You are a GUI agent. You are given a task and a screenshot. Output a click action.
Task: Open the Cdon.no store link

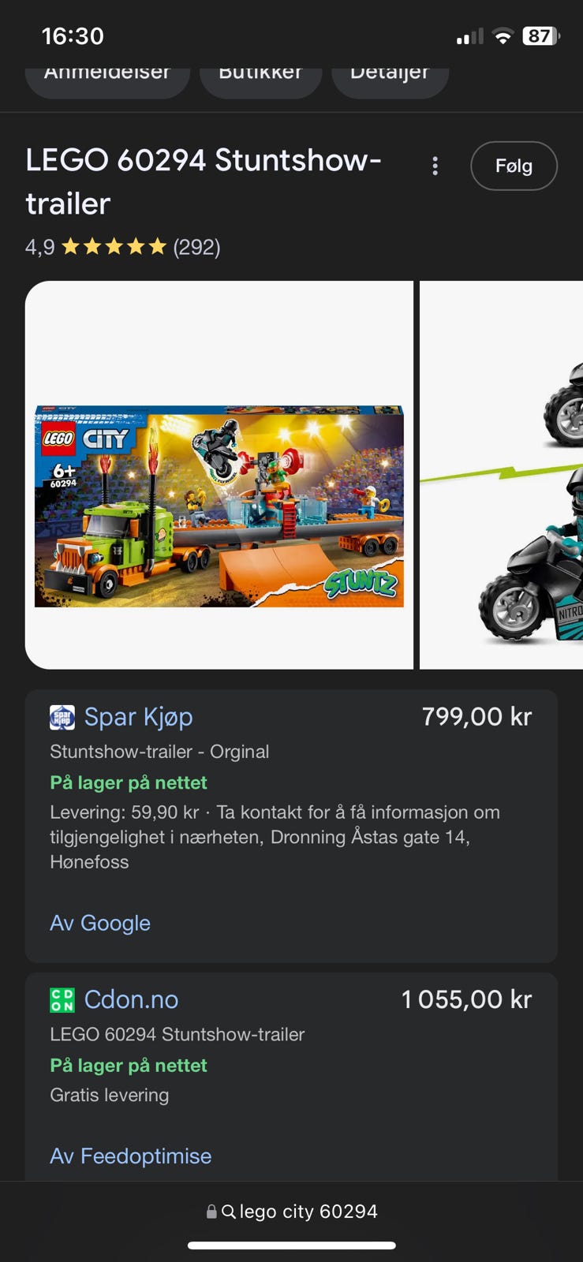coord(132,1000)
